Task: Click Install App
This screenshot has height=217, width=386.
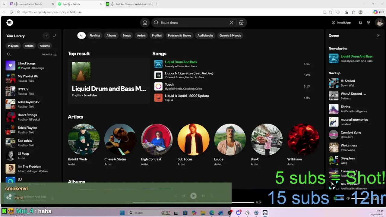Action: (341, 23)
